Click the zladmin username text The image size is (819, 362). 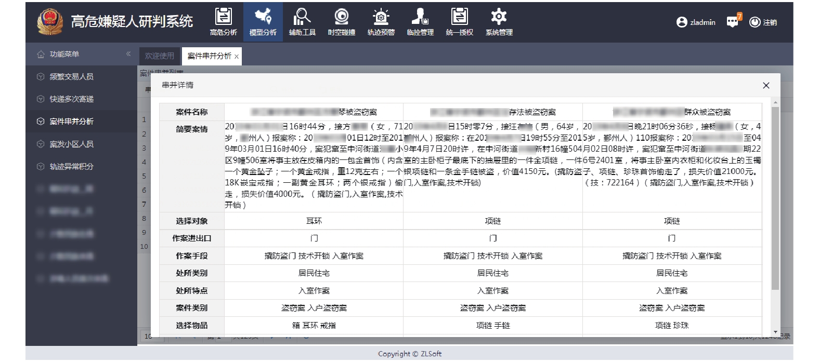[703, 22]
